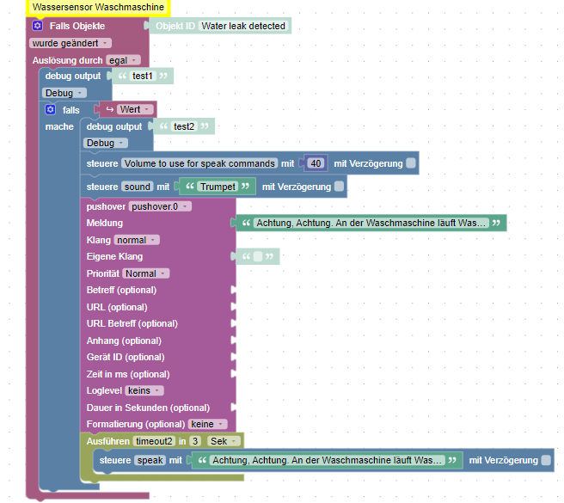Open the pushover.0 instance dropdown
The image size is (564, 503).
click(160, 206)
